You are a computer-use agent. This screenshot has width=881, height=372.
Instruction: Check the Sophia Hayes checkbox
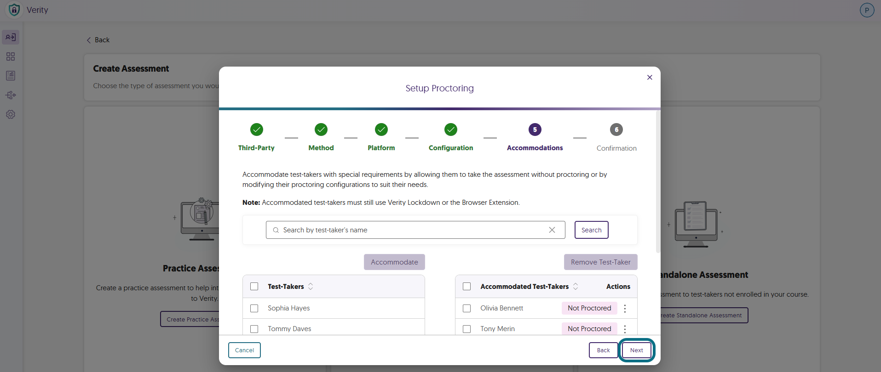254,308
